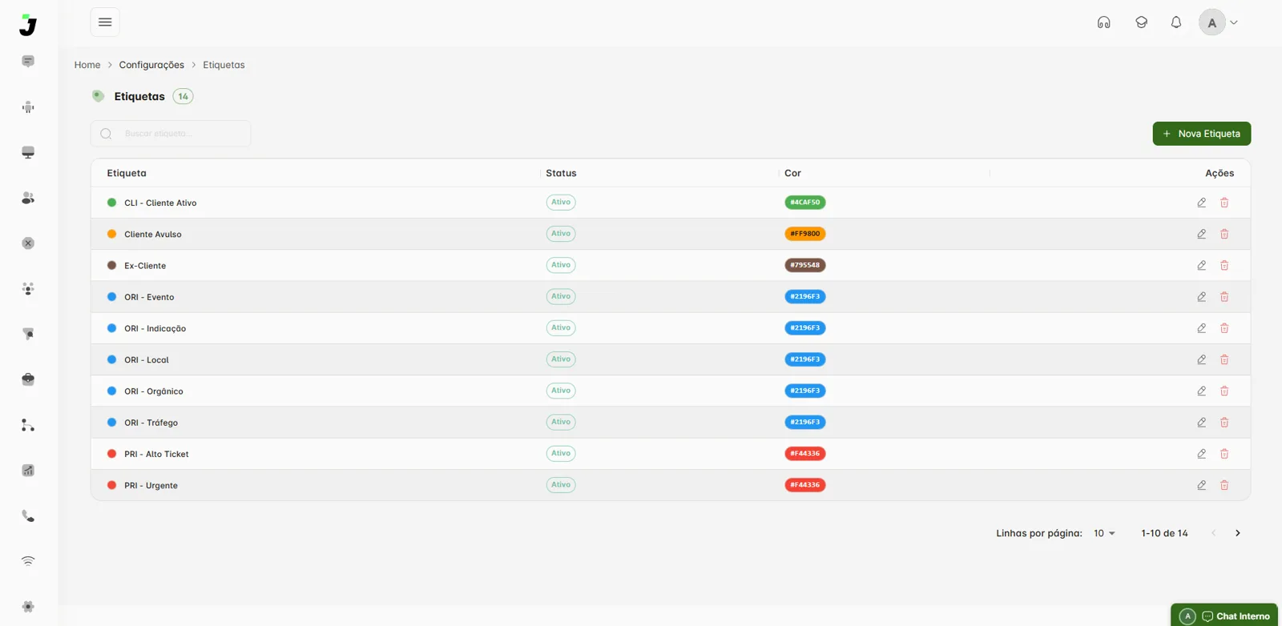Click the #FF9800 orange color chip
Image resolution: width=1282 pixels, height=626 pixels.
(805, 234)
